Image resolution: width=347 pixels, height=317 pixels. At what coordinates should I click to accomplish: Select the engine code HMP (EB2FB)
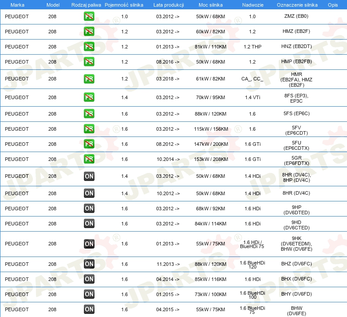[x=296, y=61]
